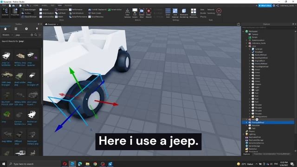The height and width of the screenshot is (167, 297).
Task: Open the Terrain Editor
Action: click(115, 9)
